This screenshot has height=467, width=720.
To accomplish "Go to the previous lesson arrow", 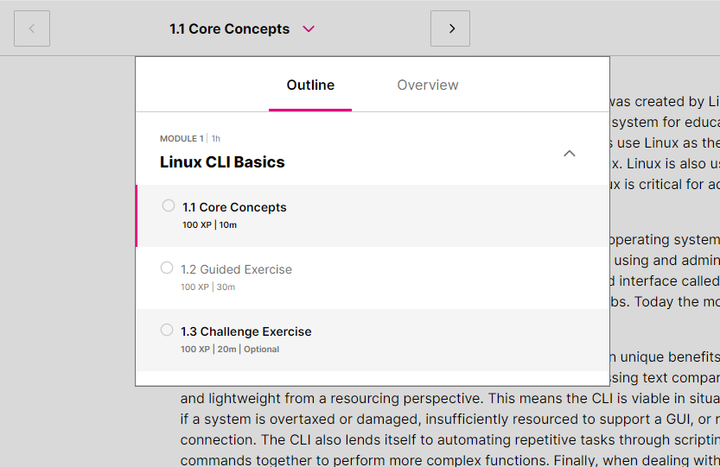I will (32, 28).
